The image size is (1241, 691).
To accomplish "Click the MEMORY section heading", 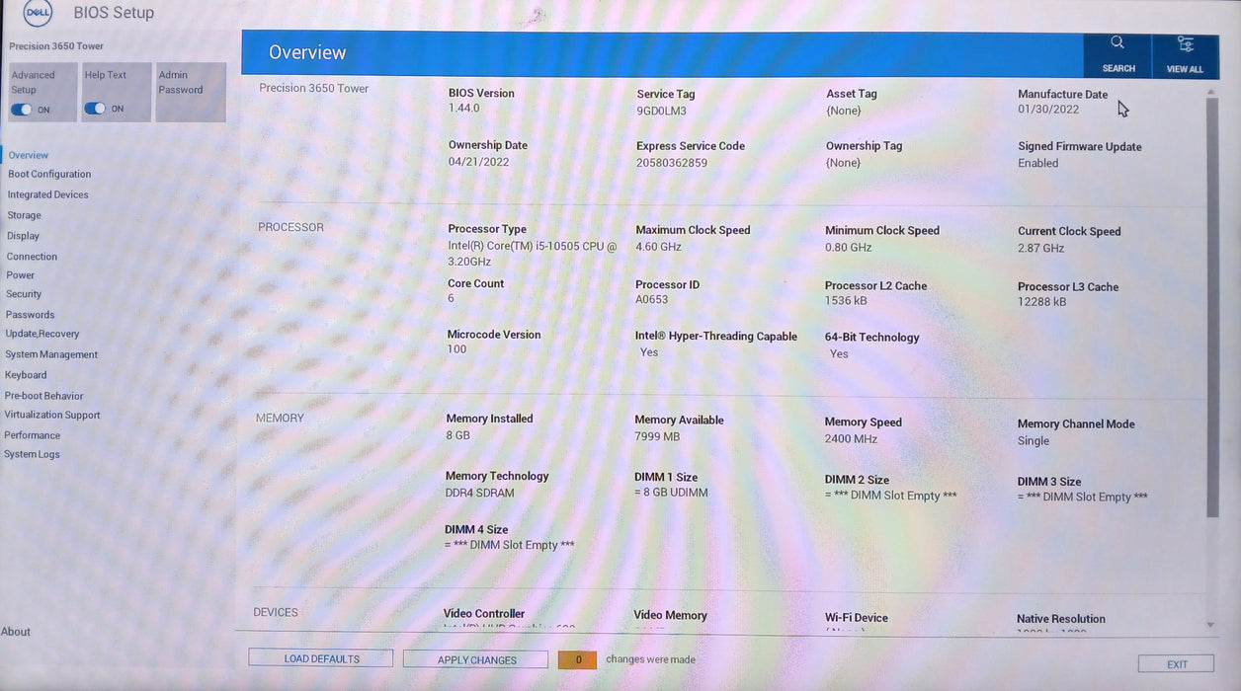I will 280,419.
